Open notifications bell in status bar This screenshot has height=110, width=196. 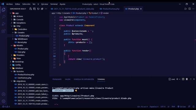194,107
